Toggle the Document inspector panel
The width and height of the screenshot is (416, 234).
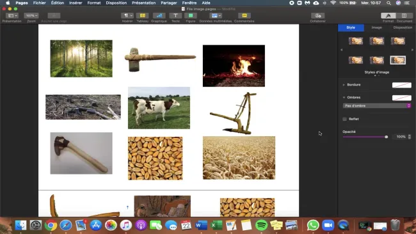coord(404,15)
